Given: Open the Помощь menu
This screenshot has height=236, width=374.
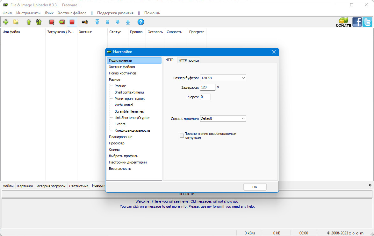Looking at the screenshot, I should [152, 13].
